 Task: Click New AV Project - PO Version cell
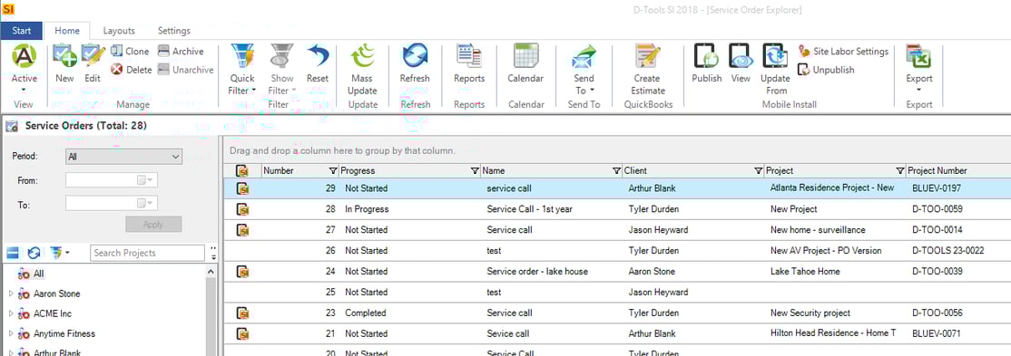point(825,250)
